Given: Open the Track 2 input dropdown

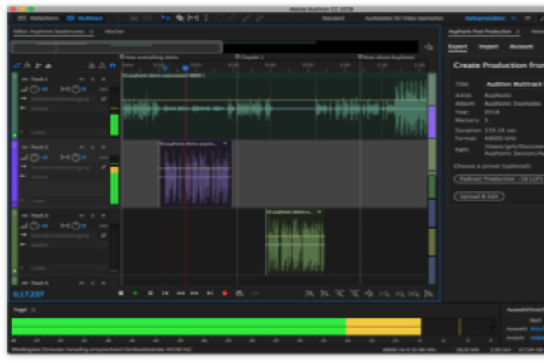Looking at the screenshot, I should (x=63, y=167).
